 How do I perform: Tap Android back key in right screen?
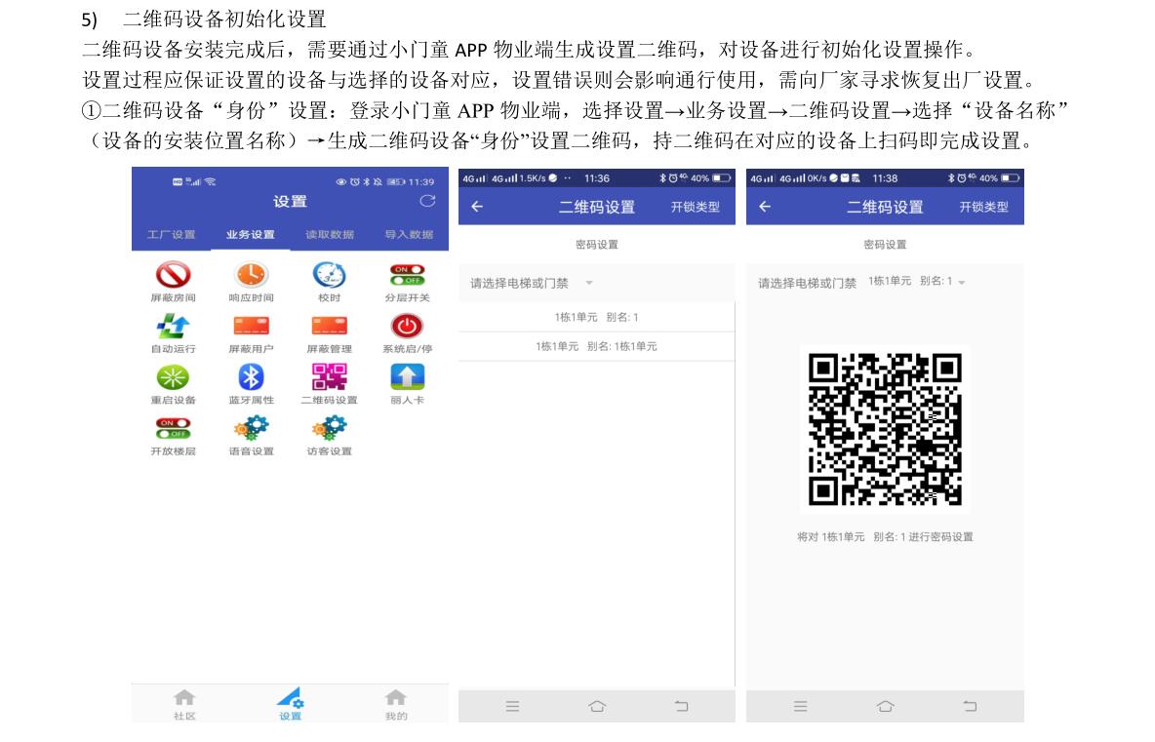pyautogui.click(x=970, y=707)
